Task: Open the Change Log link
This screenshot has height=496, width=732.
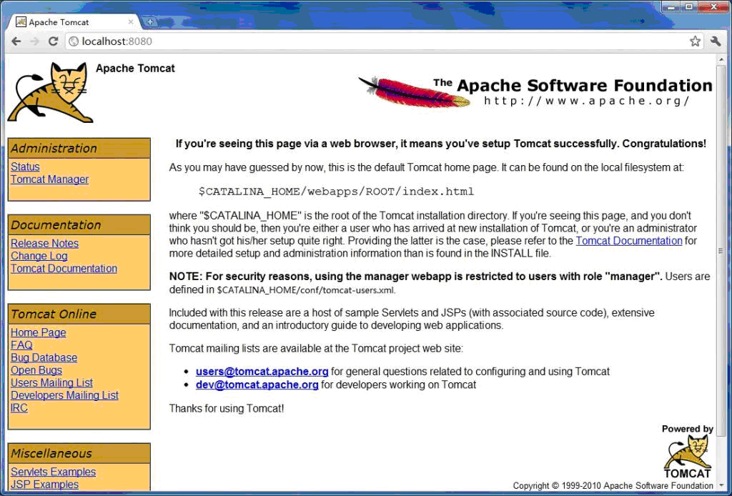Action: click(x=39, y=256)
